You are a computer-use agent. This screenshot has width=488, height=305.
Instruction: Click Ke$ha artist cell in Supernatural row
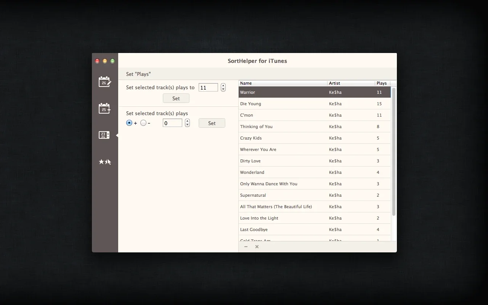click(x=335, y=195)
